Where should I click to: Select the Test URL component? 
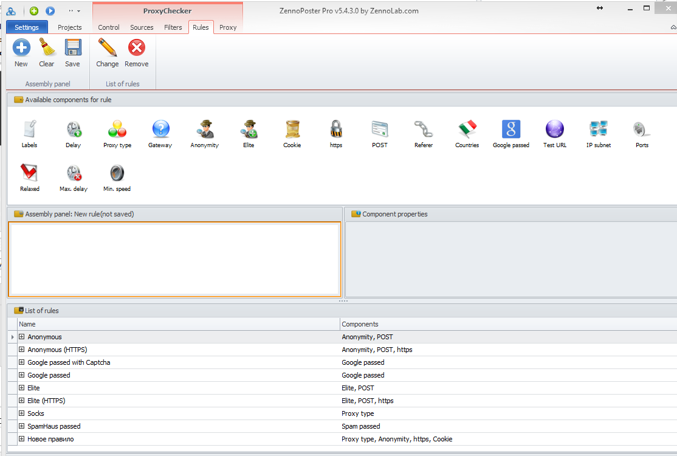pos(555,134)
